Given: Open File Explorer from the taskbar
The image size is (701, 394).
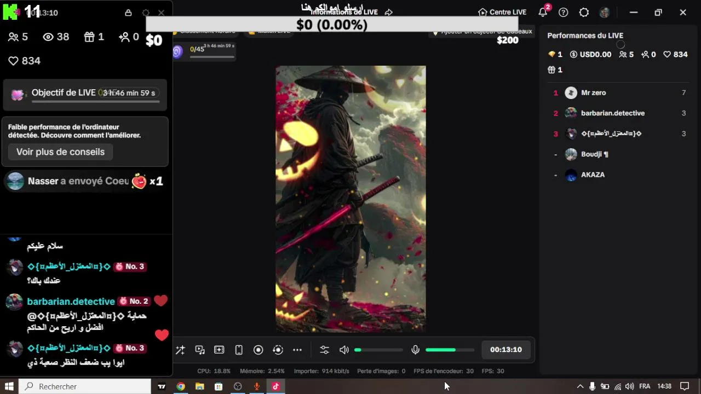Looking at the screenshot, I should pyautogui.click(x=200, y=386).
